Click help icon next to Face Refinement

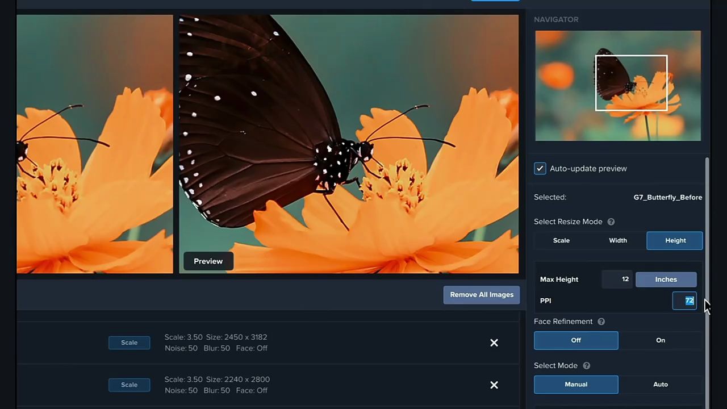[601, 322]
